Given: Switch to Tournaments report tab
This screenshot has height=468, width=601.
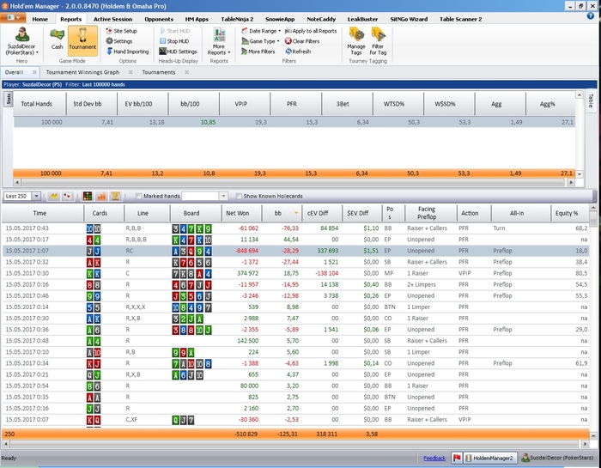Looking at the screenshot, I should (x=159, y=72).
